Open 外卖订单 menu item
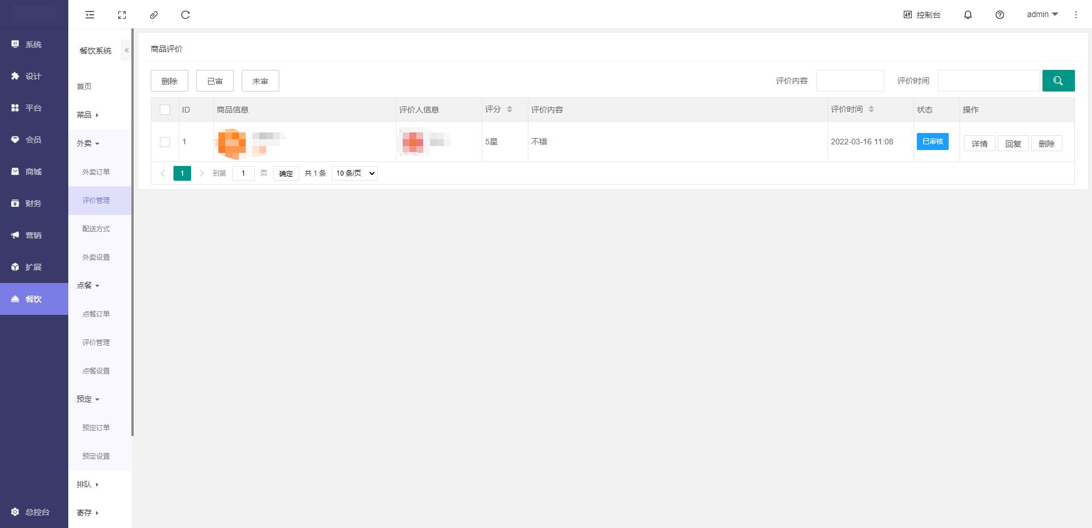The height and width of the screenshot is (528, 1092). tap(96, 172)
